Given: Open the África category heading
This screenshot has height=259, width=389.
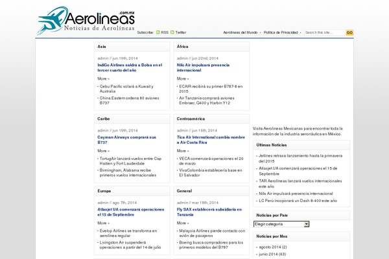Looking at the screenshot, I should point(182,47).
